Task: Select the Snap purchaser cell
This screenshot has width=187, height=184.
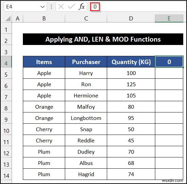Action: click(x=86, y=129)
